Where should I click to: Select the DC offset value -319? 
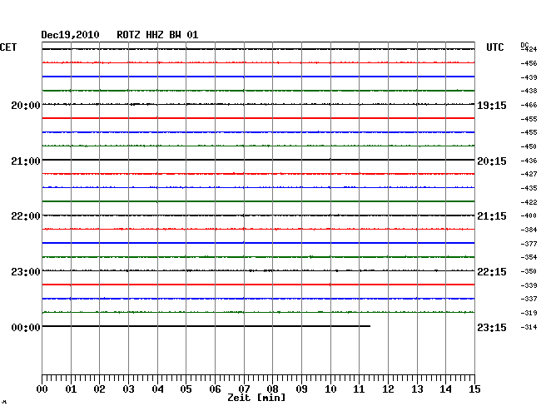pos(529,313)
